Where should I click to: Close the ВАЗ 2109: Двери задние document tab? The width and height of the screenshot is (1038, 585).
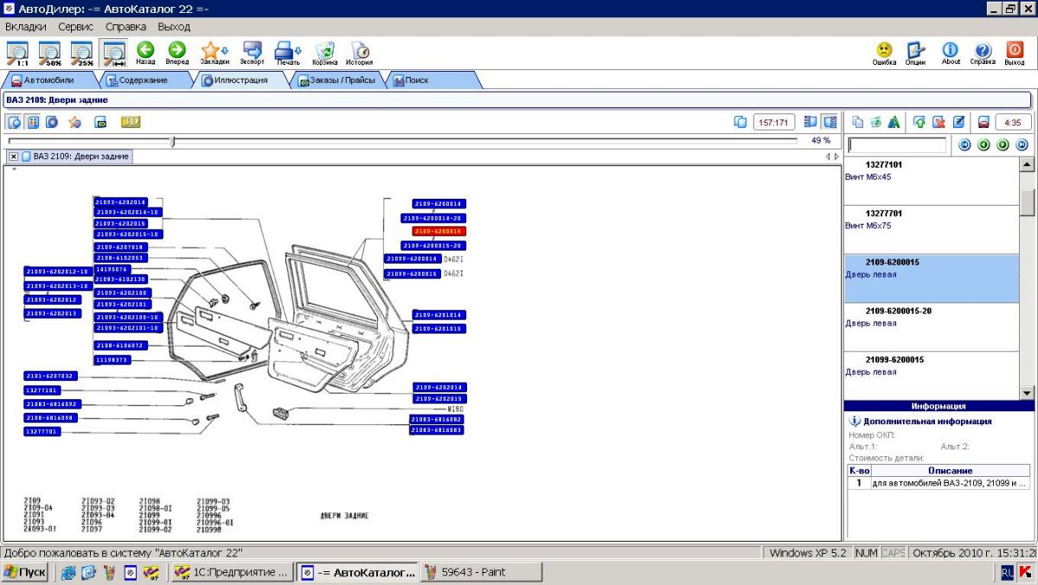point(14,156)
